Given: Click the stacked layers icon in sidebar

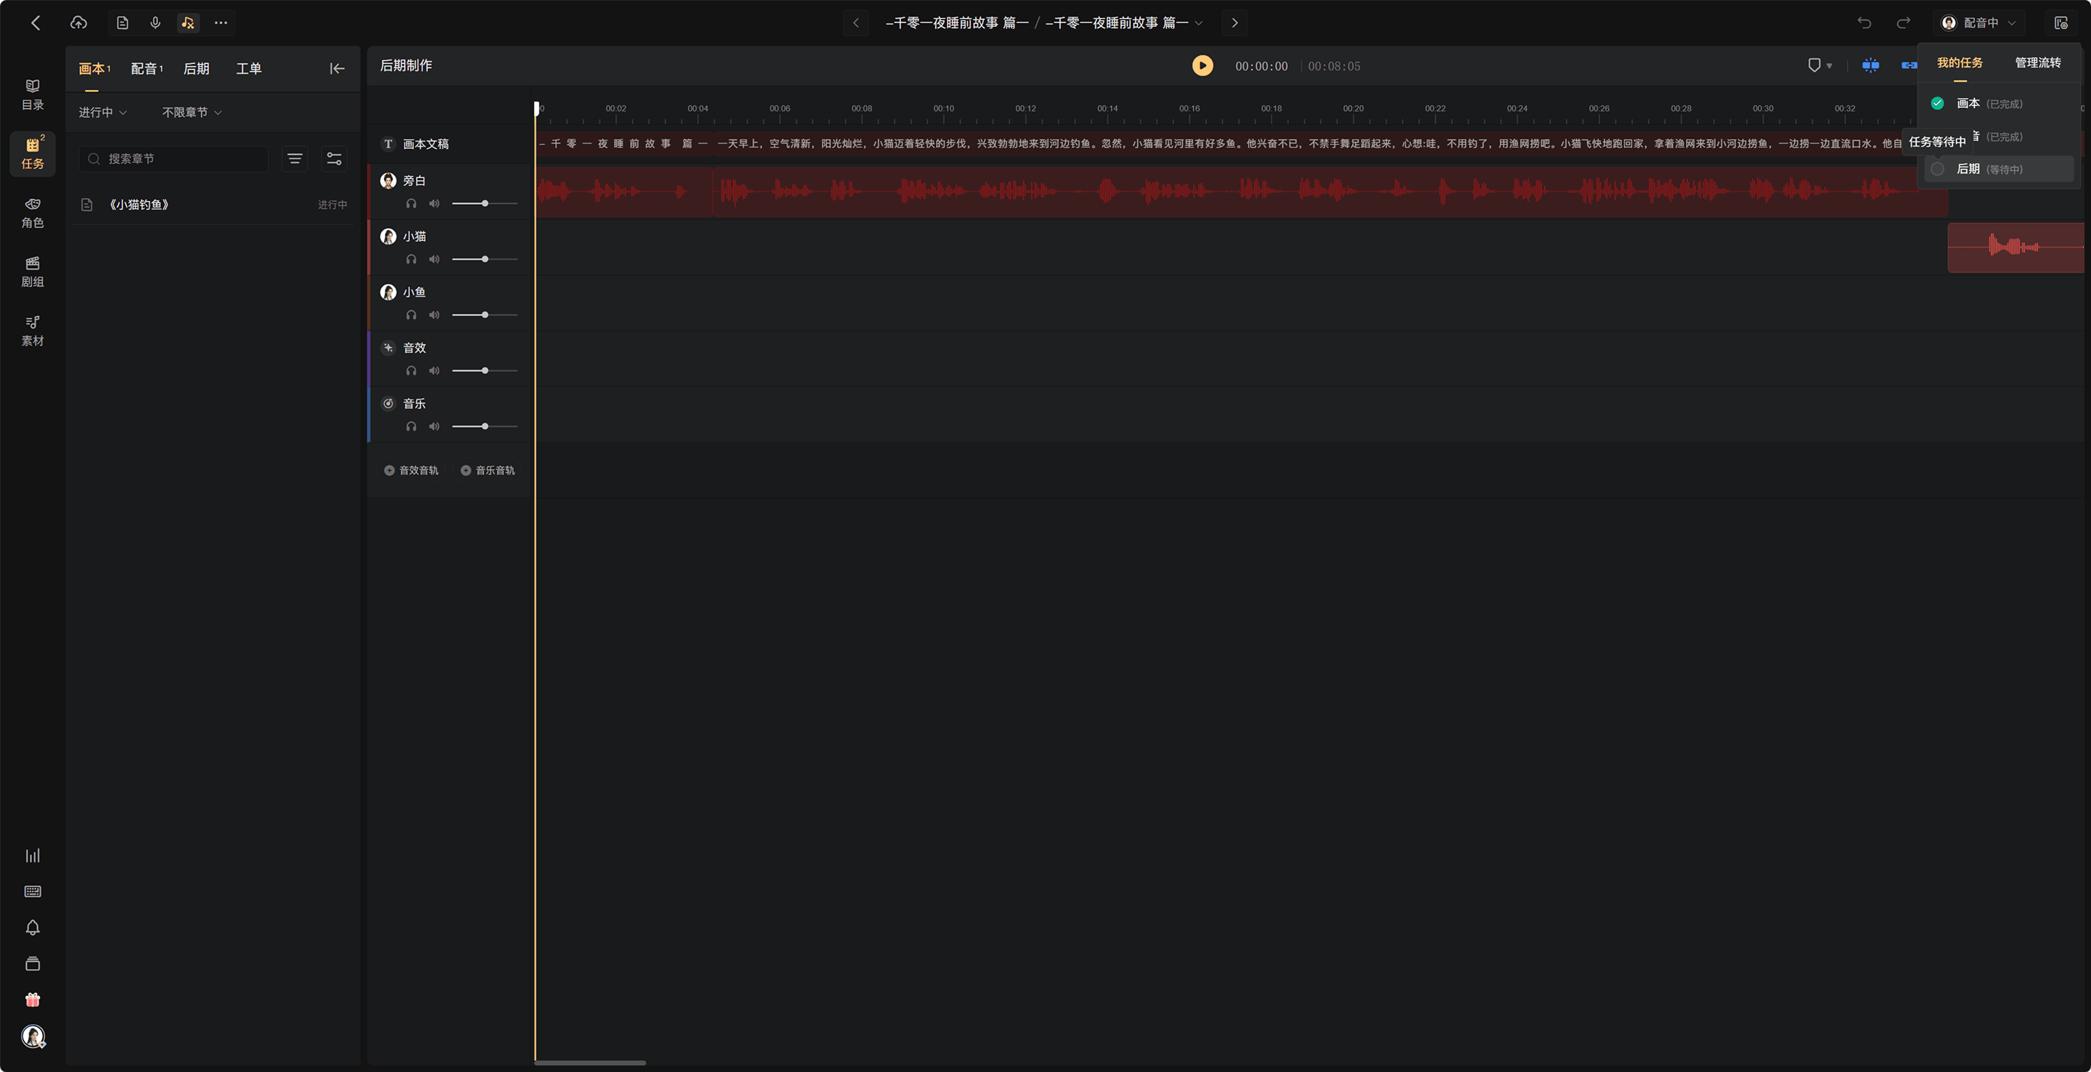Looking at the screenshot, I should coord(33,964).
